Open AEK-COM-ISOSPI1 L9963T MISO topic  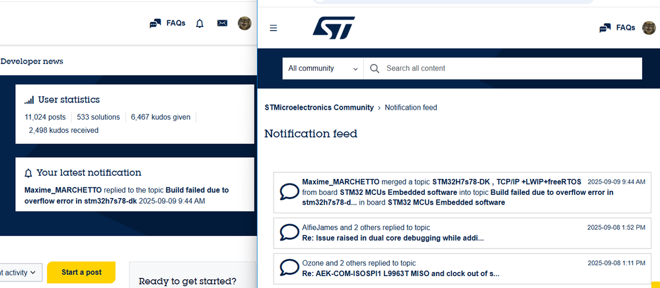coord(401,273)
